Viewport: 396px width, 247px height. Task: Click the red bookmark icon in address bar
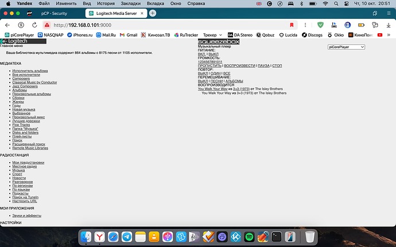tap(292, 25)
